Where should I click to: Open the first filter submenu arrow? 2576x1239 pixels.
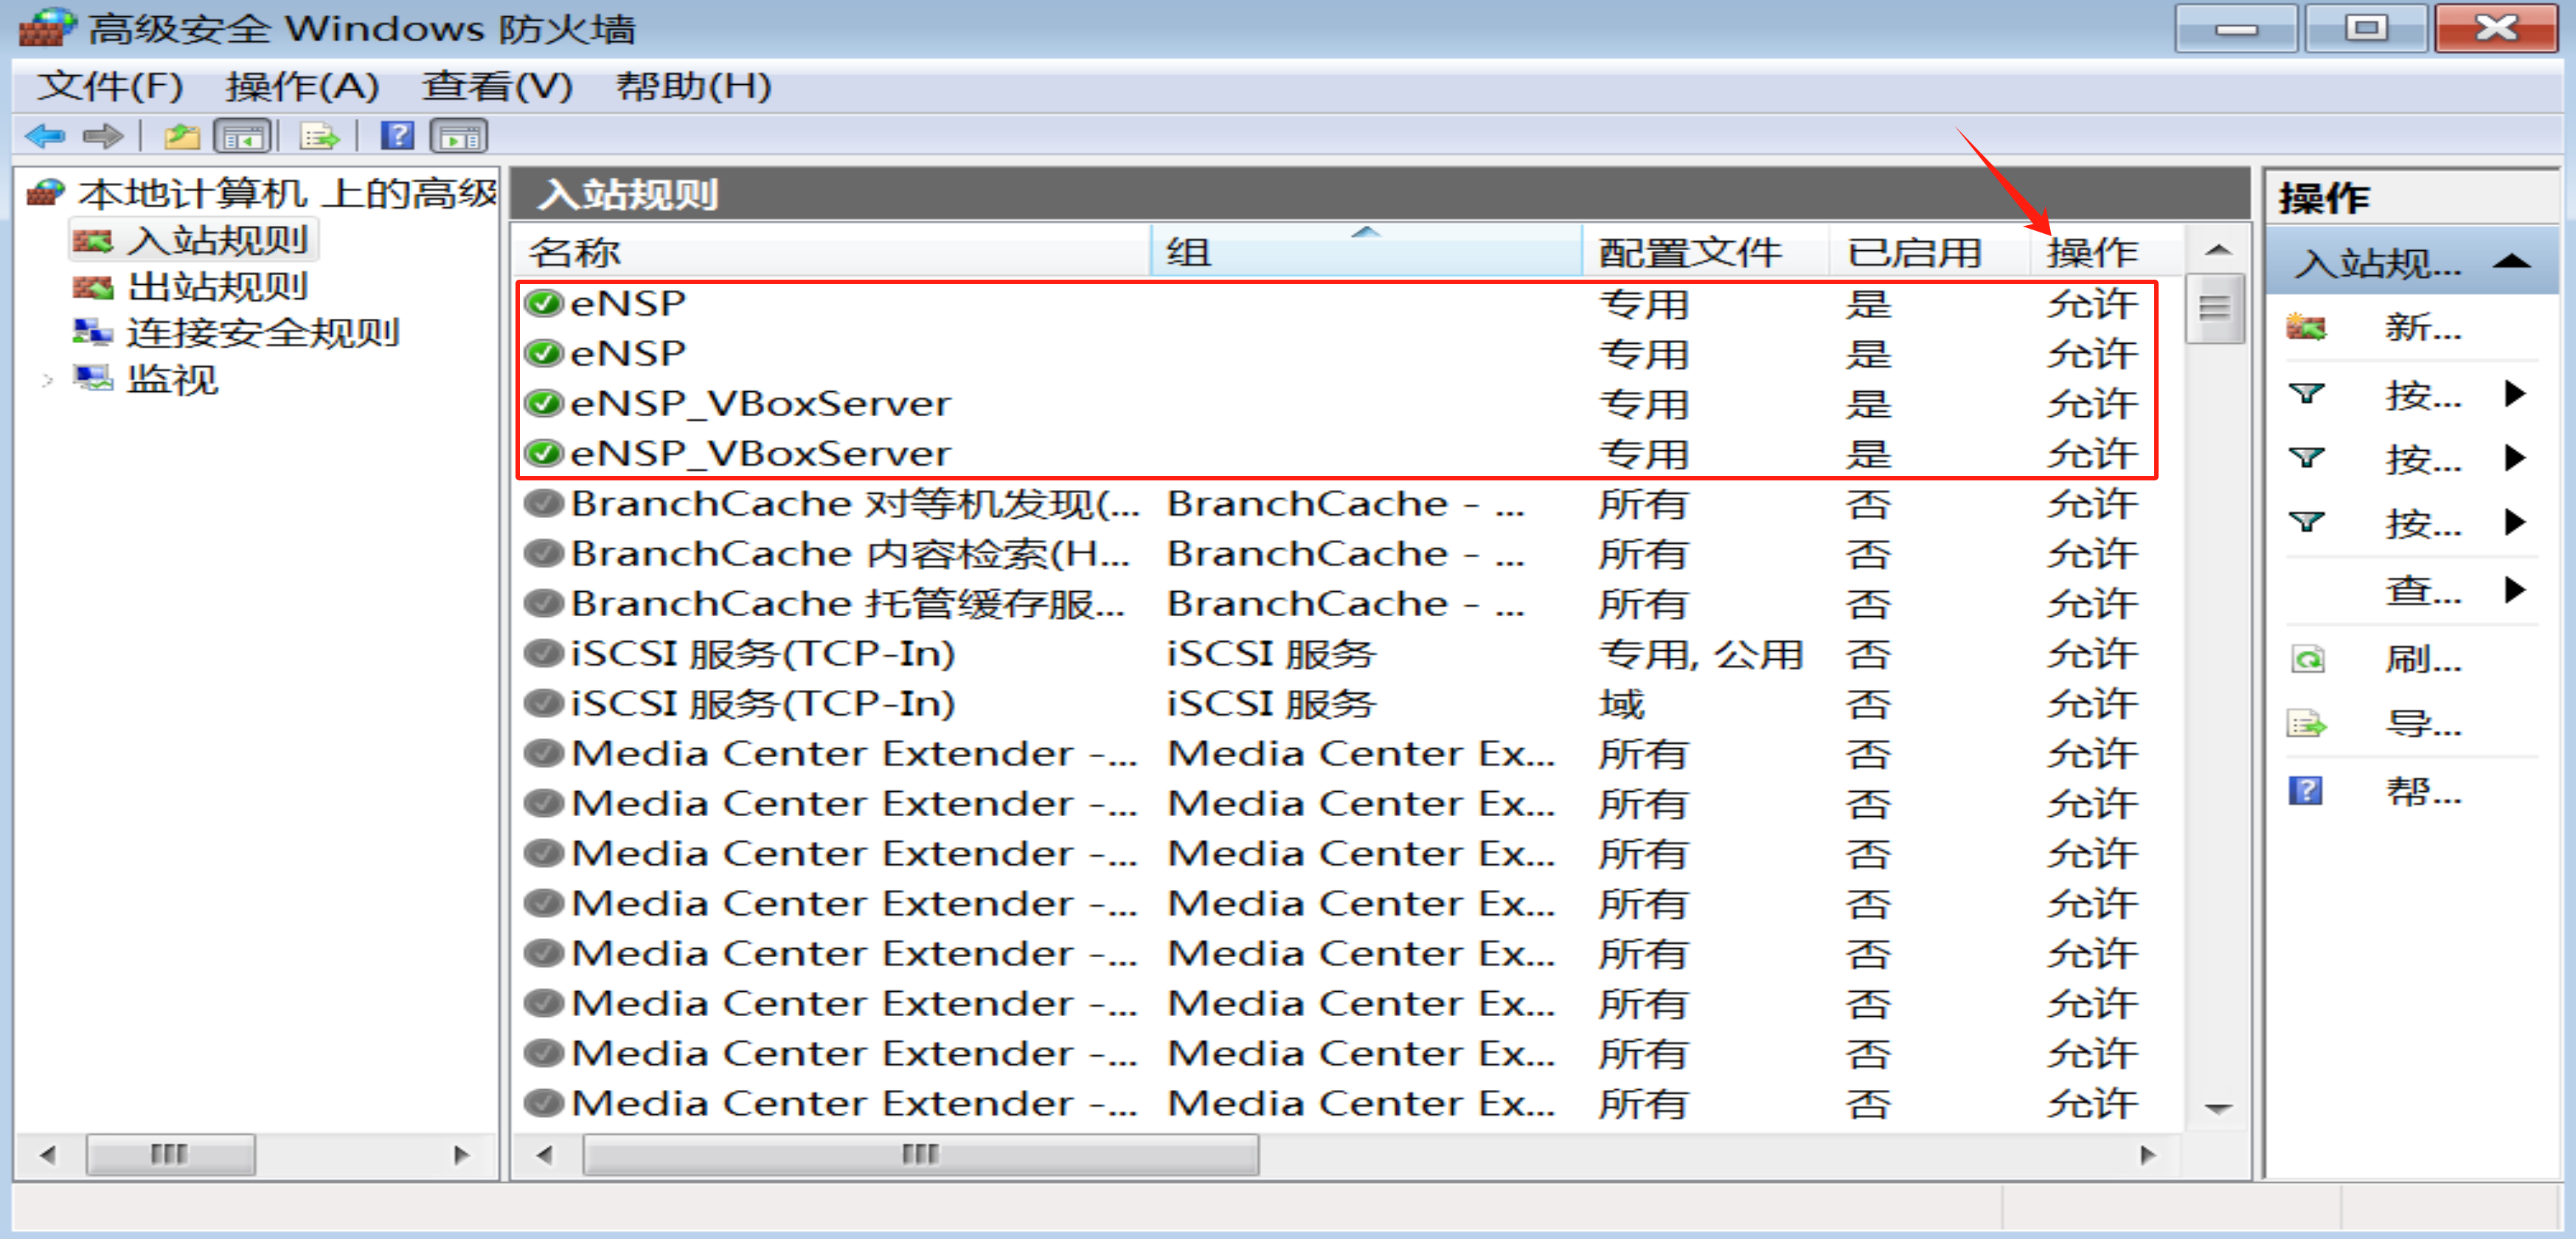[x=2514, y=393]
